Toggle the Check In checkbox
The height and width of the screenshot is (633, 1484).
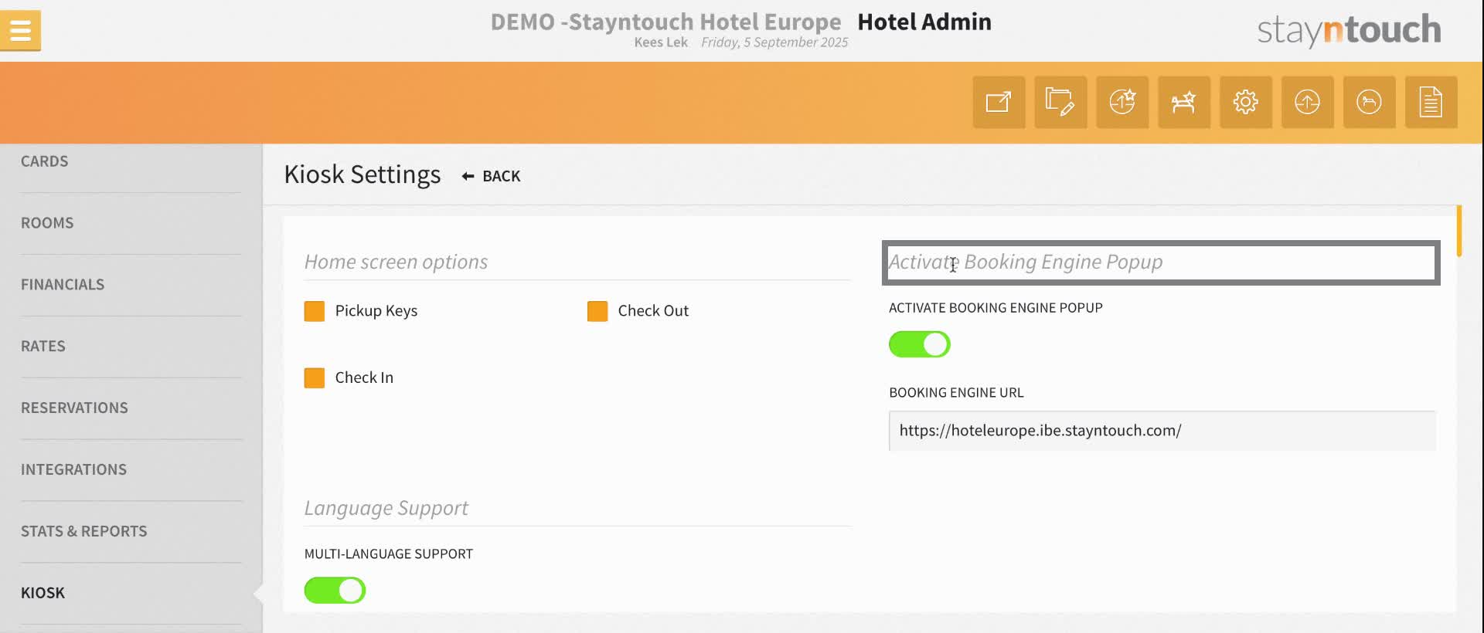coord(315,378)
